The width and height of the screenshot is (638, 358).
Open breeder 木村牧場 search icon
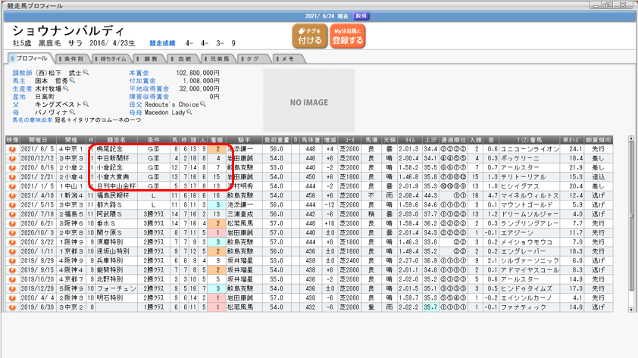(x=67, y=89)
